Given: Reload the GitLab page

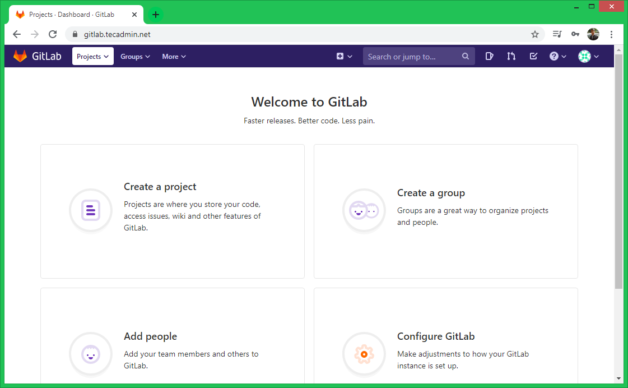Looking at the screenshot, I should [x=53, y=34].
